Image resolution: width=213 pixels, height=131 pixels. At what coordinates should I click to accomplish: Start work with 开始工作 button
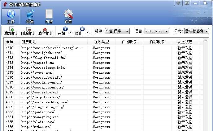(65, 31)
